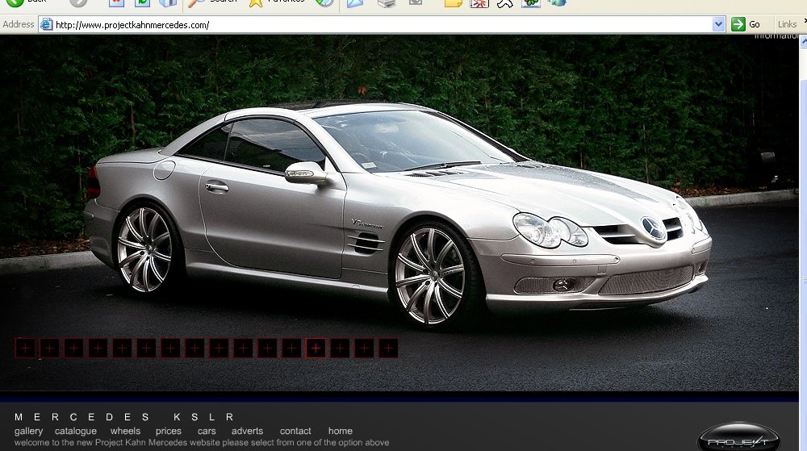
Task: Click the highlighted bright-red plus thumbnail box
Action: (316, 349)
